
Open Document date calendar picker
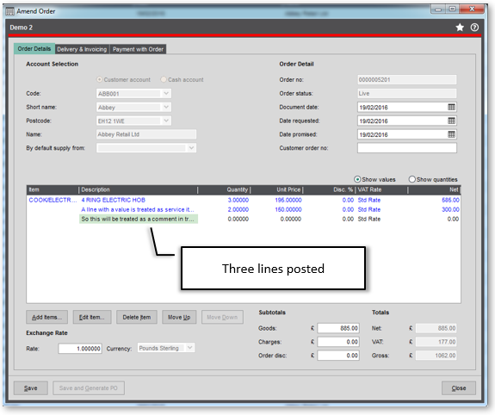[x=451, y=107]
